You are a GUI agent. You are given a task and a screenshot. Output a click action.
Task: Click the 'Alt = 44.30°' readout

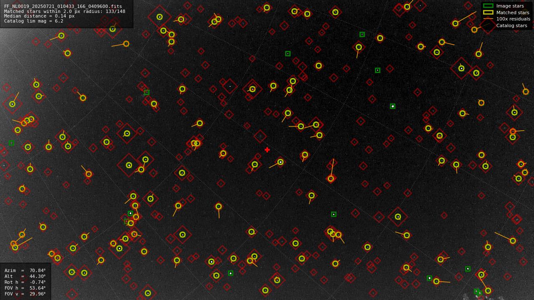point(25,276)
